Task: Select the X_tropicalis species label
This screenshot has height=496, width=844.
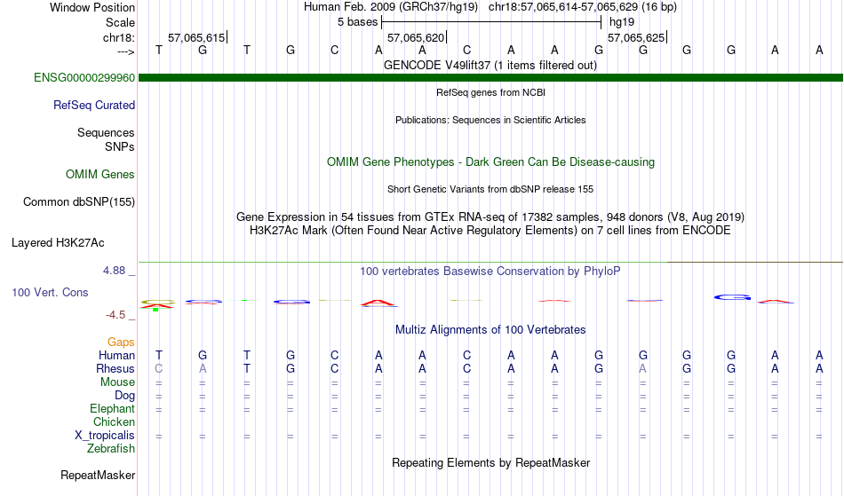Action: coord(105,436)
